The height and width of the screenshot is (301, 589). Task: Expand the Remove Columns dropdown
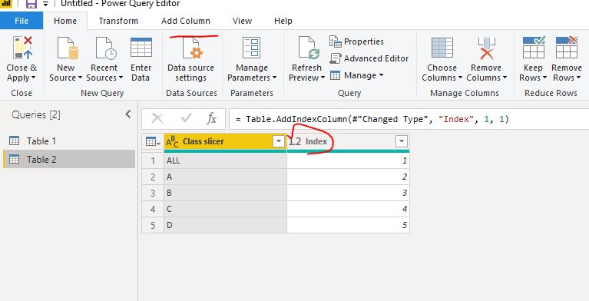(x=505, y=78)
